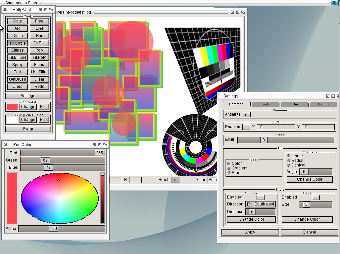340x254 pixels.
Task: Open the Export tab
Action: pyautogui.click(x=323, y=104)
